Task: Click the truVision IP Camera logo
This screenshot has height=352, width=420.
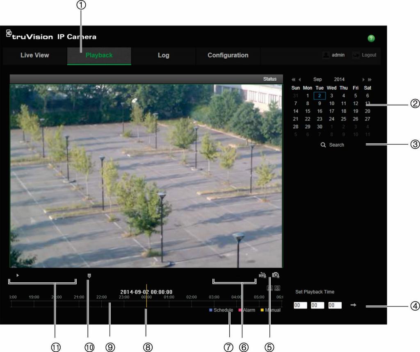Action: pyautogui.click(x=51, y=35)
